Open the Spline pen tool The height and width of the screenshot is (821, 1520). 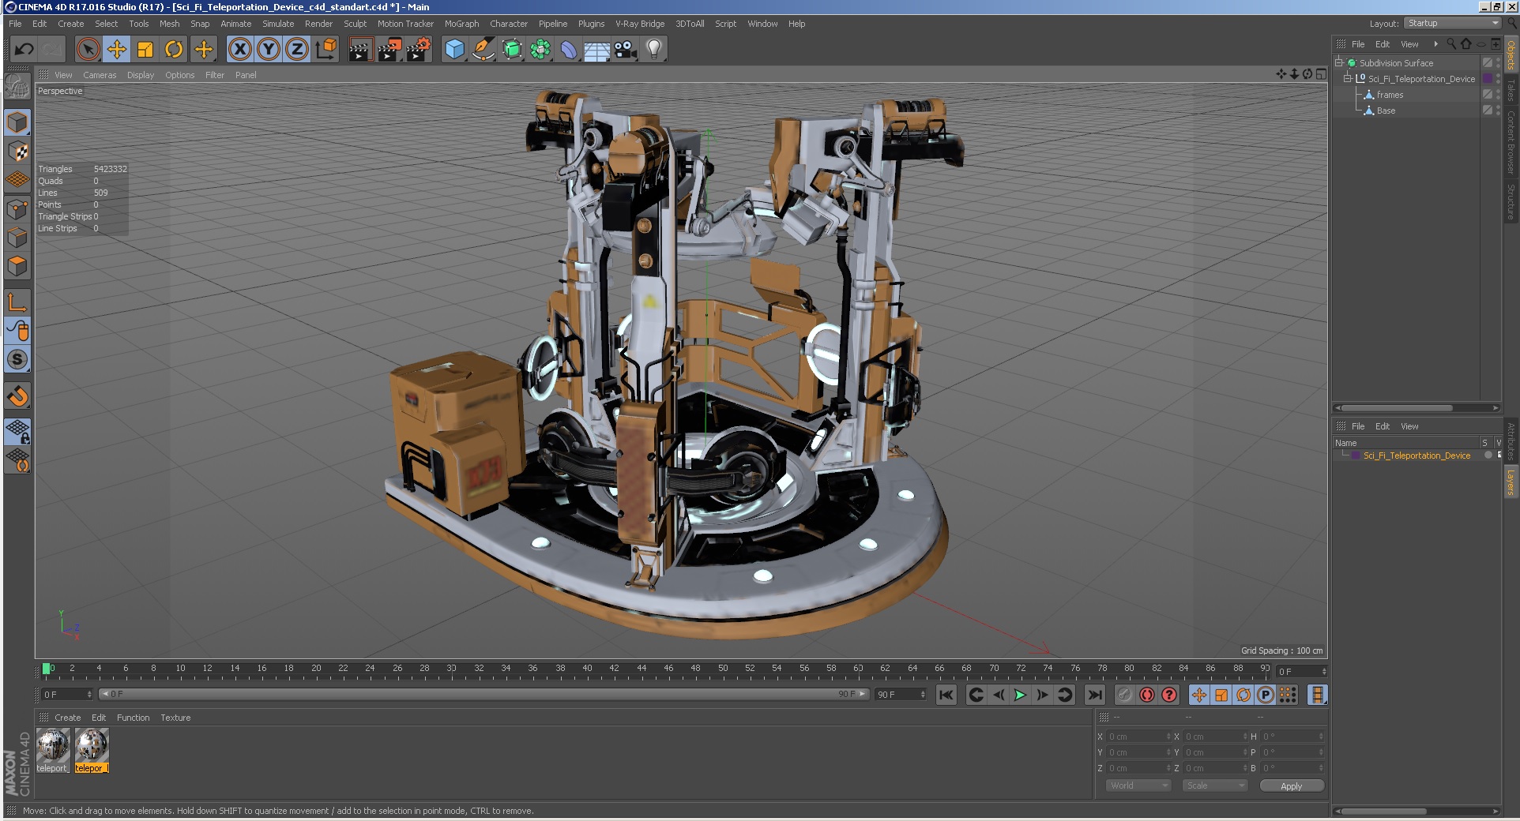point(483,50)
